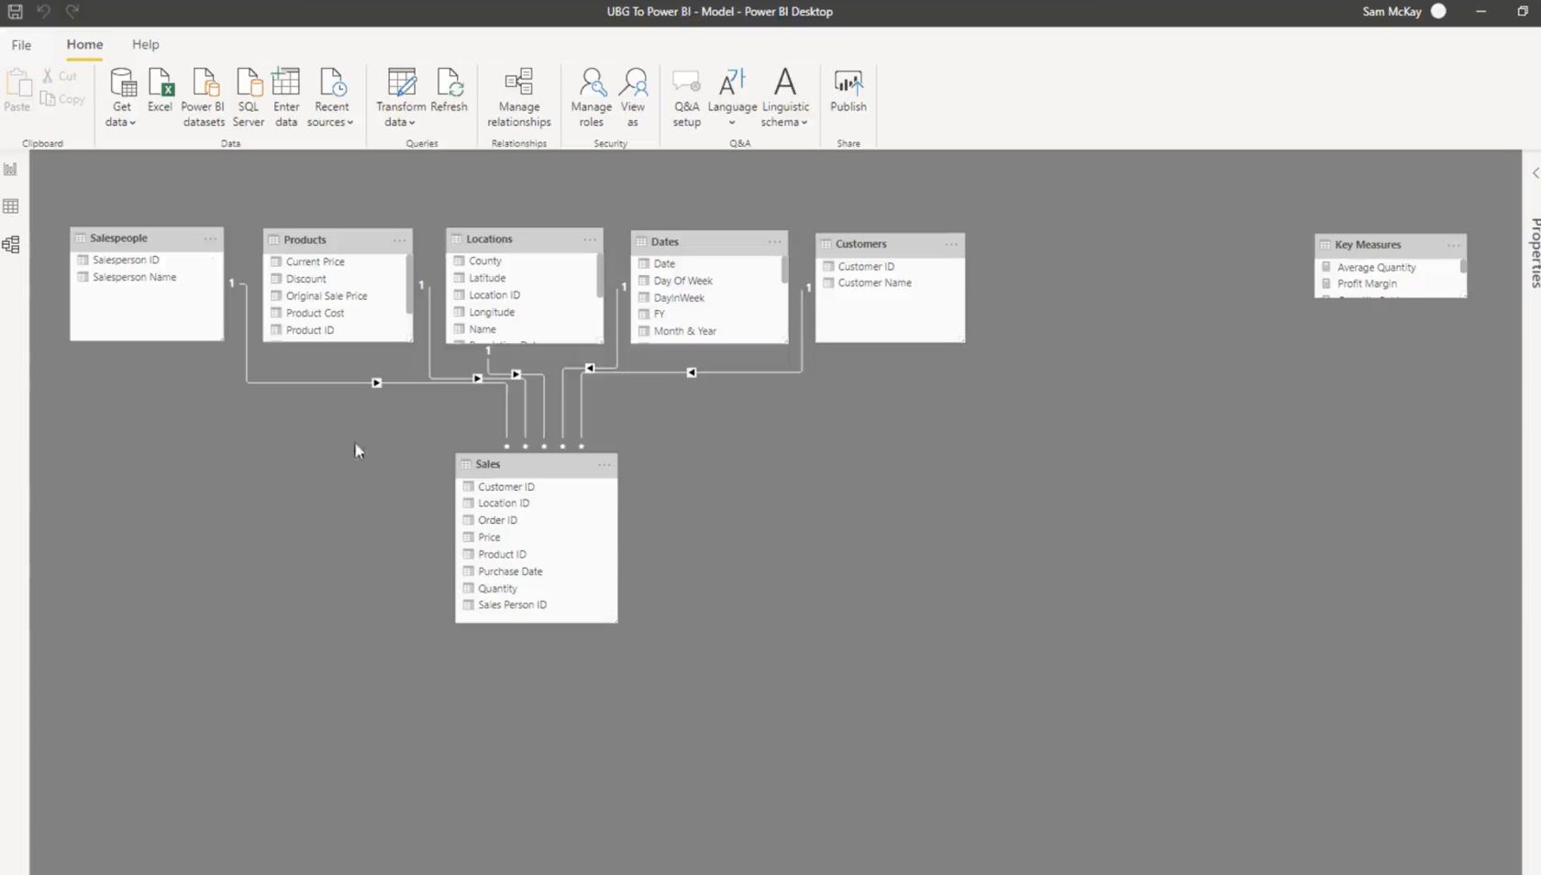Open Q&A setup

pyautogui.click(x=686, y=97)
